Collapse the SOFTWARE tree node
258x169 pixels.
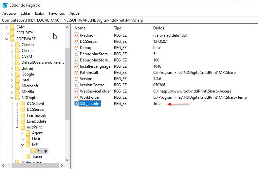click(7, 39)
